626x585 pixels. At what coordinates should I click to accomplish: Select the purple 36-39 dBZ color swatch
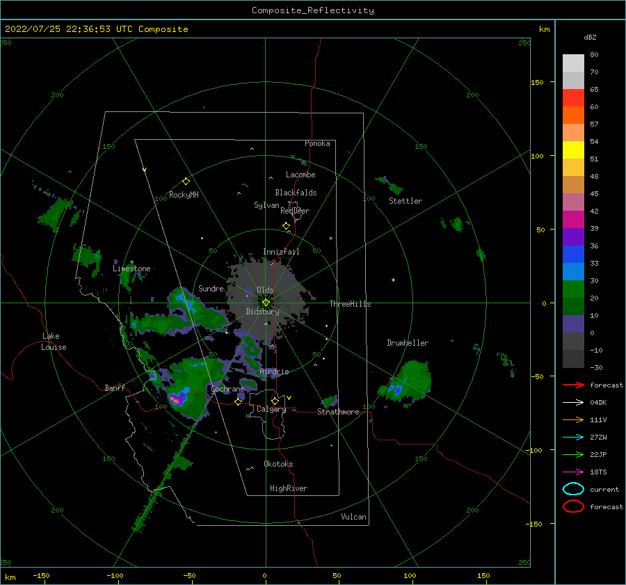573,237
